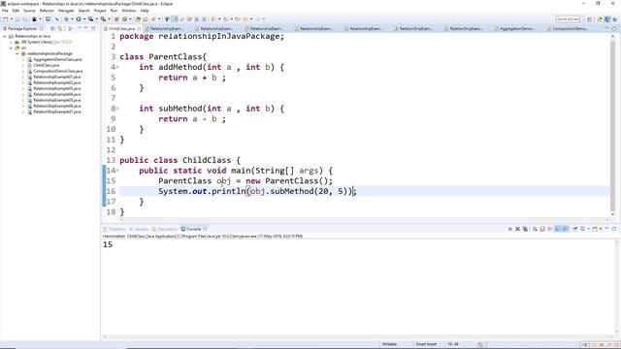This screenshot has width=621, height=349.
Task: Select the AggregationDemo editor tab
Action: pos(517,28)
